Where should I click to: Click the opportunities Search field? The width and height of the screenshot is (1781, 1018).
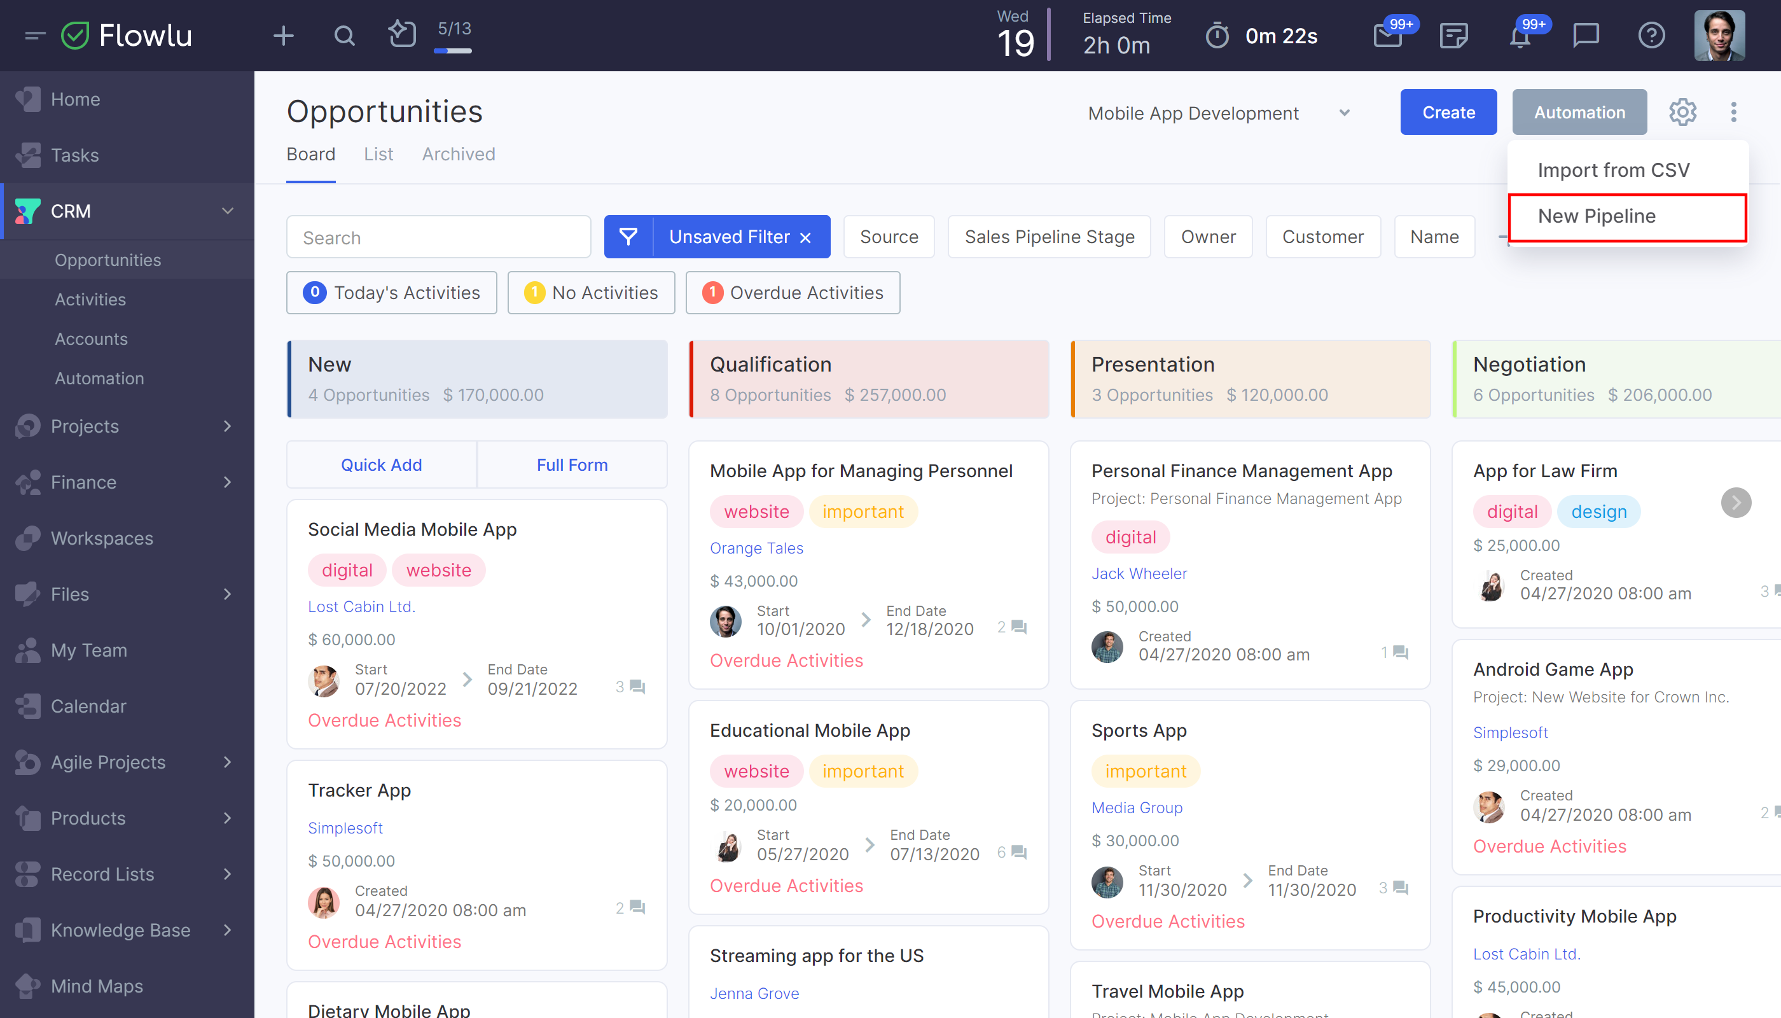point(438,237)
